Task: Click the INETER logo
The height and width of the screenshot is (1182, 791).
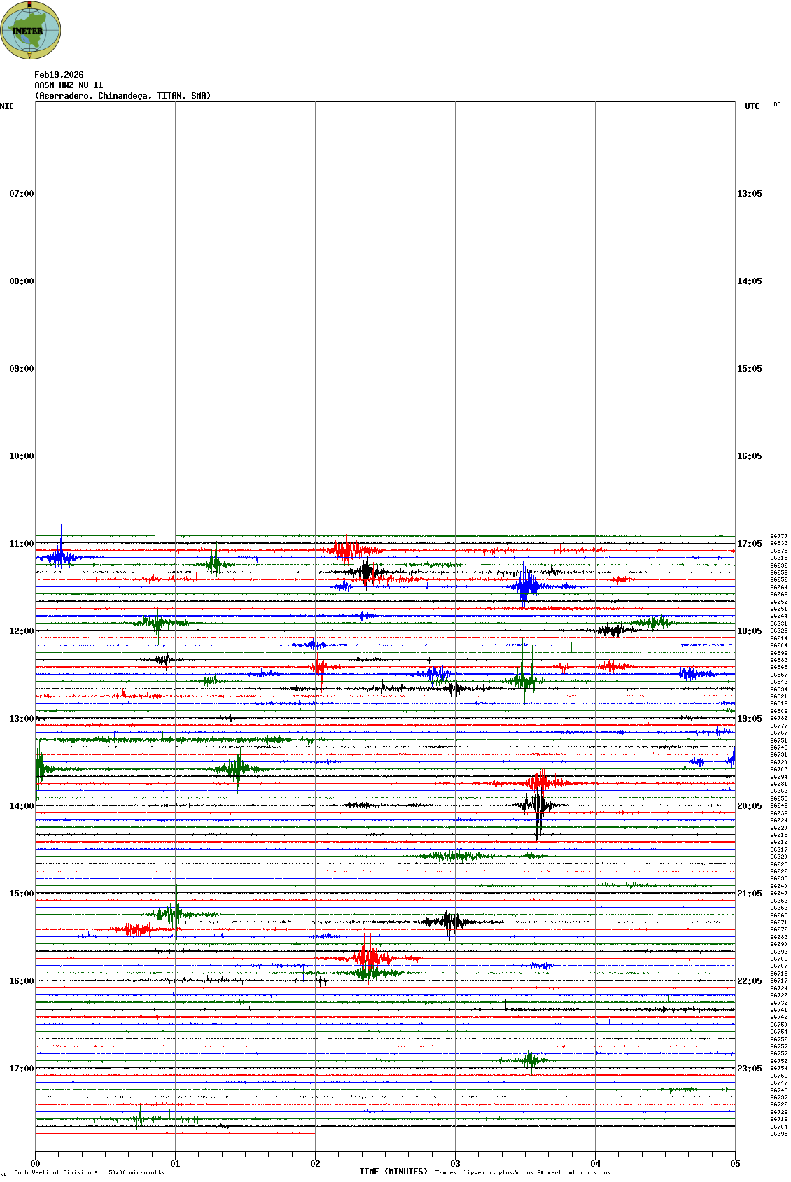Action: coord(31,31)
